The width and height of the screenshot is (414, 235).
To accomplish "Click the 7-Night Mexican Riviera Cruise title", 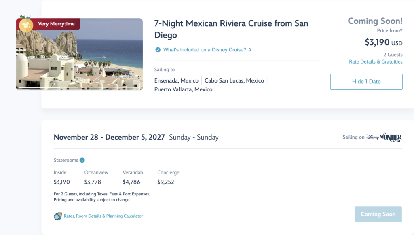I will pos(231,29).
